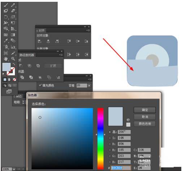Select the R radio button next to 185
182x171 pixels.
tap(110, 150)
